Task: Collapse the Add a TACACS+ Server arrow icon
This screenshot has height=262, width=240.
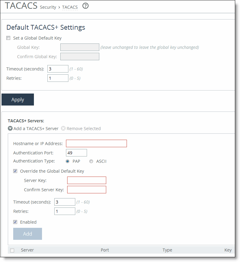Action: [x=10, y=129]
